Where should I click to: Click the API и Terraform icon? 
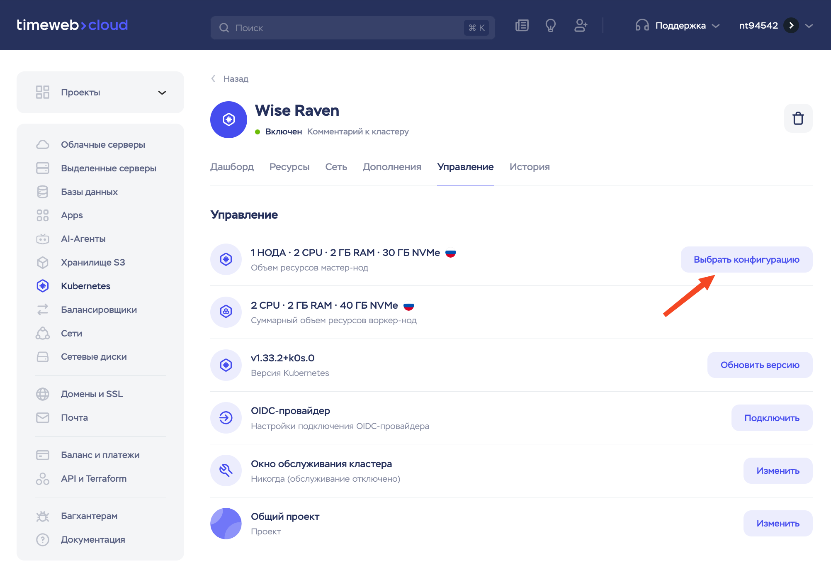(43, 478)
